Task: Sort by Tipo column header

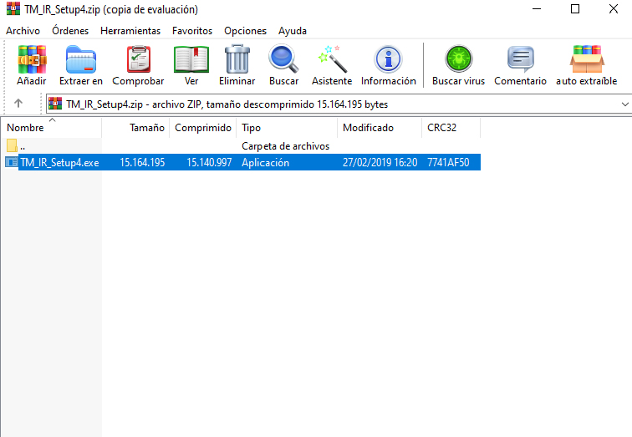Action: click(287, 128)
